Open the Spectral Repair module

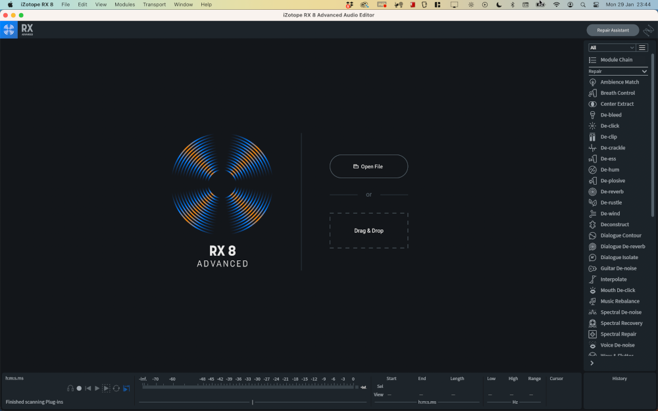coord(618,334)
